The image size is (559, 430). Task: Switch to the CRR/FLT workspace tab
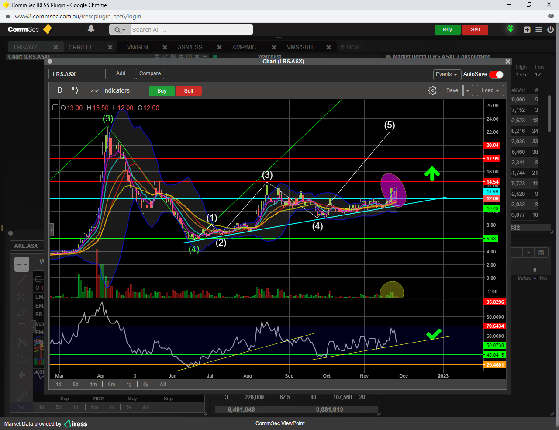click(80, 47)
